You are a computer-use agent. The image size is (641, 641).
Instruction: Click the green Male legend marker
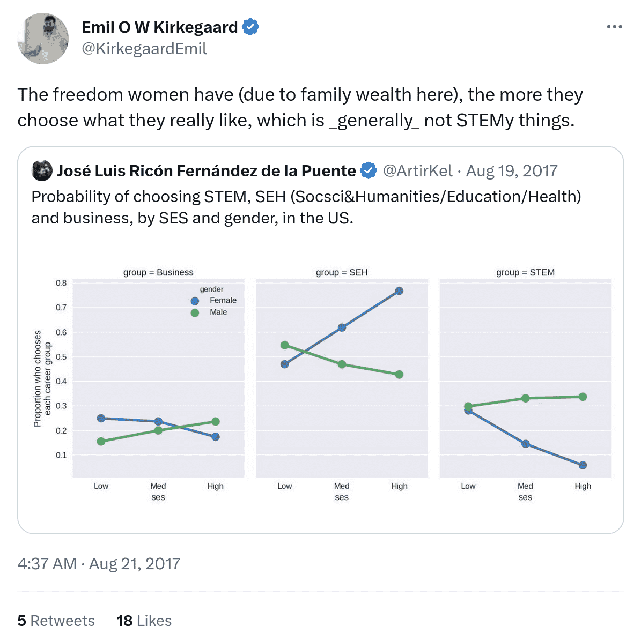pos(195,313)
